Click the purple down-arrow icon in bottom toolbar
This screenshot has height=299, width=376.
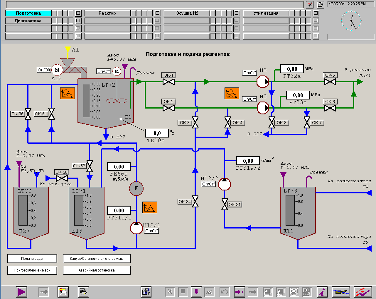point(196,292)
